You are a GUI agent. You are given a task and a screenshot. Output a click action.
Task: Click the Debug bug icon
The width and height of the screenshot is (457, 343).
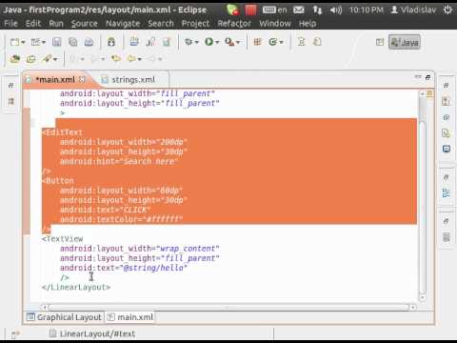click(189, 42)
